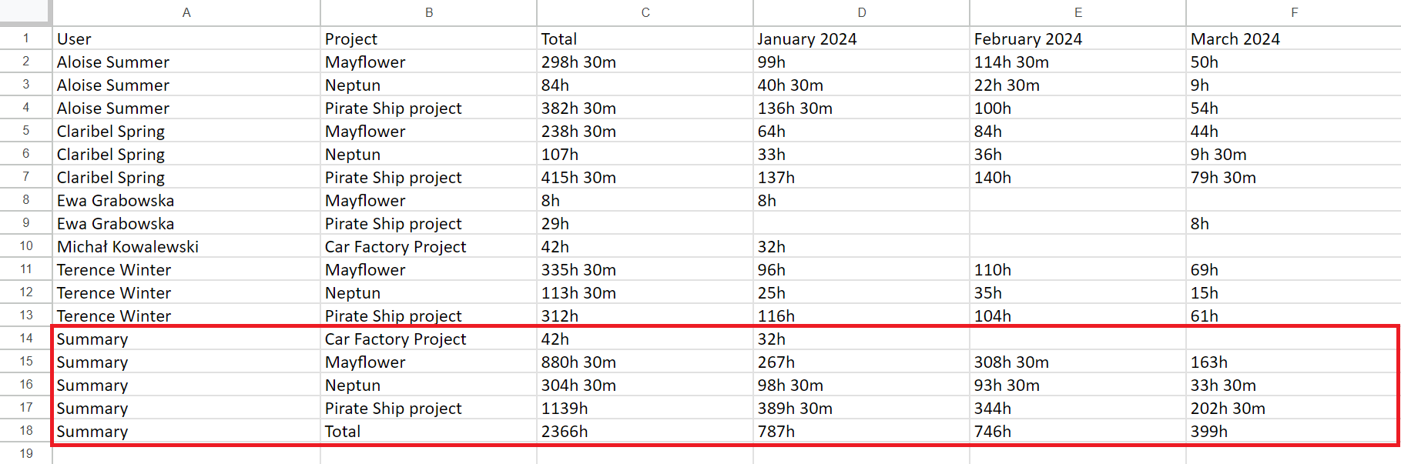Screen dimensions: 1401x464
Task: Select cell '238h 30m' in row 5
Action: (x=645, y=131)
